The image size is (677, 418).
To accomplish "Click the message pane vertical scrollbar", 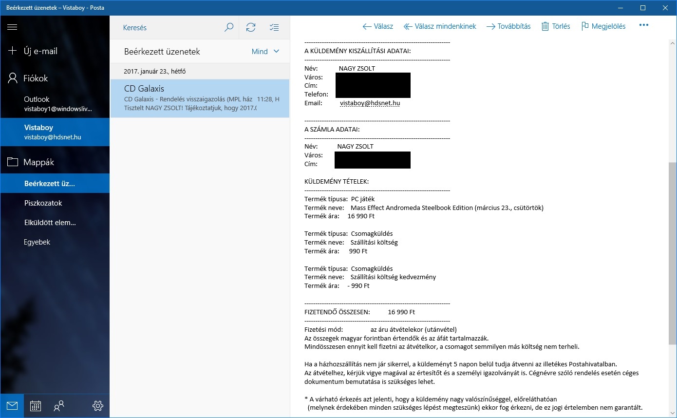I will click(673, 253).
